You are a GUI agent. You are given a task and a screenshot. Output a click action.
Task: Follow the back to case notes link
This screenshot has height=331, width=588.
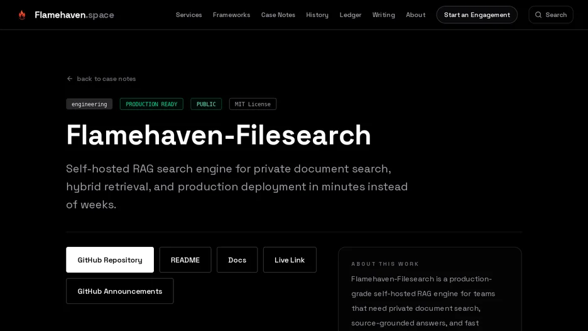[101, 79]
